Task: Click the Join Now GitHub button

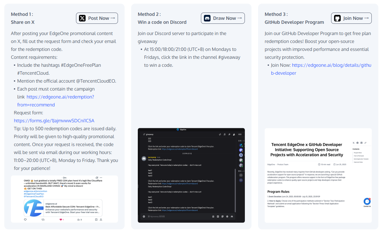Action: (x=351, y=18)
